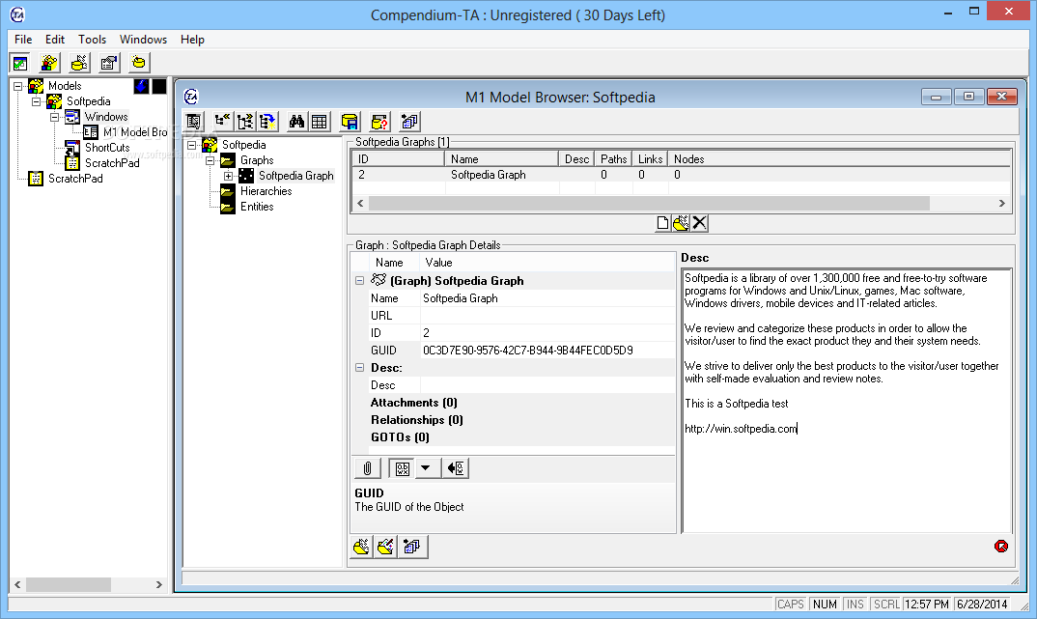Image resolution: width=1037 pixels, height=619 pixels.
Task: Select ShortCuts in the Models tree
Action: coord(107,148)
